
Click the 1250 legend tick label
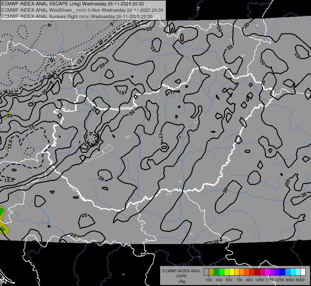tap(260, 280)
